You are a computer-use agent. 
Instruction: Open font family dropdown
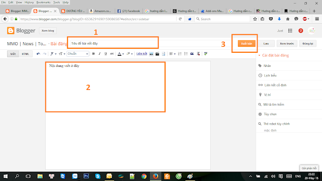(x=53, y=54)
